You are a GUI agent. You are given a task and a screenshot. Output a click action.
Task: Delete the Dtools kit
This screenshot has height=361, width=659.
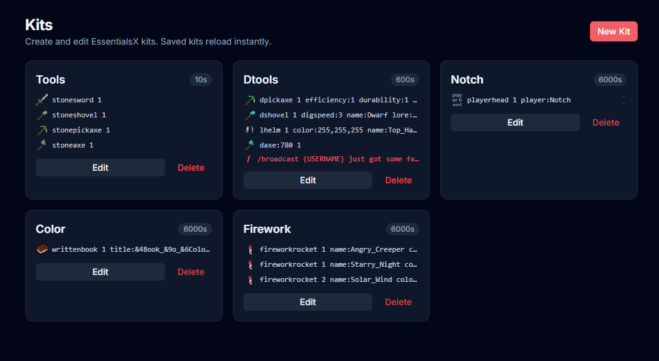point(399,180)
